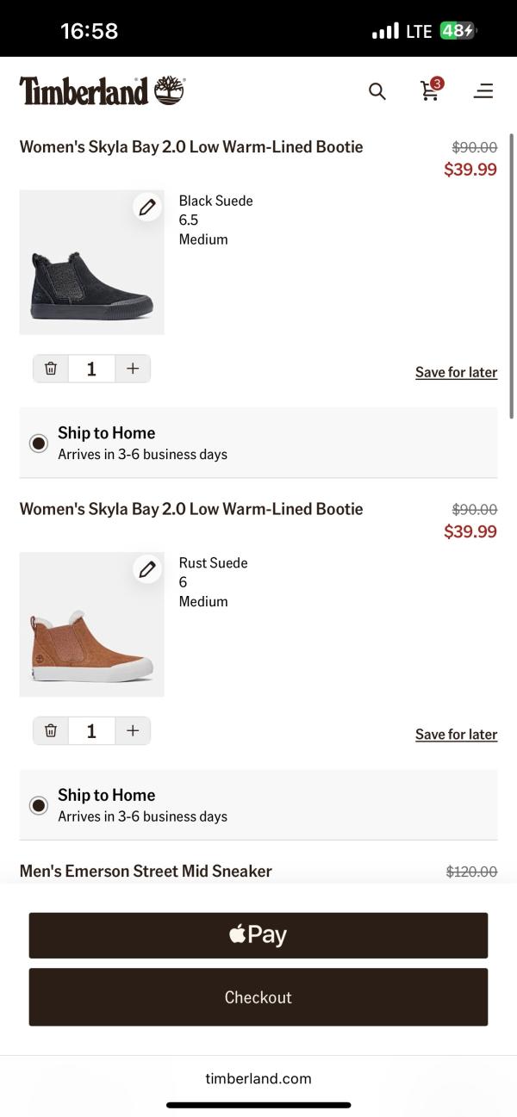
Task: Open the hamburger menu
Action: point(483,91)
